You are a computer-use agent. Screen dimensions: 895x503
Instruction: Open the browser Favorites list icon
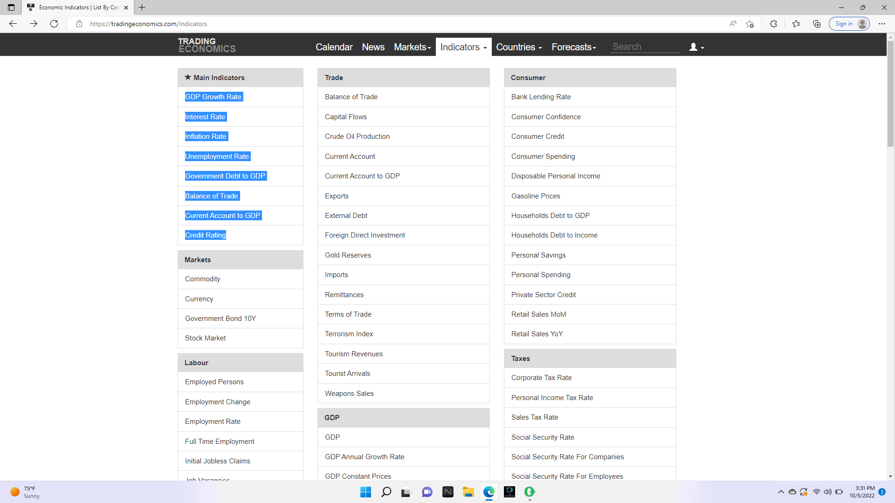click(796, 24)
